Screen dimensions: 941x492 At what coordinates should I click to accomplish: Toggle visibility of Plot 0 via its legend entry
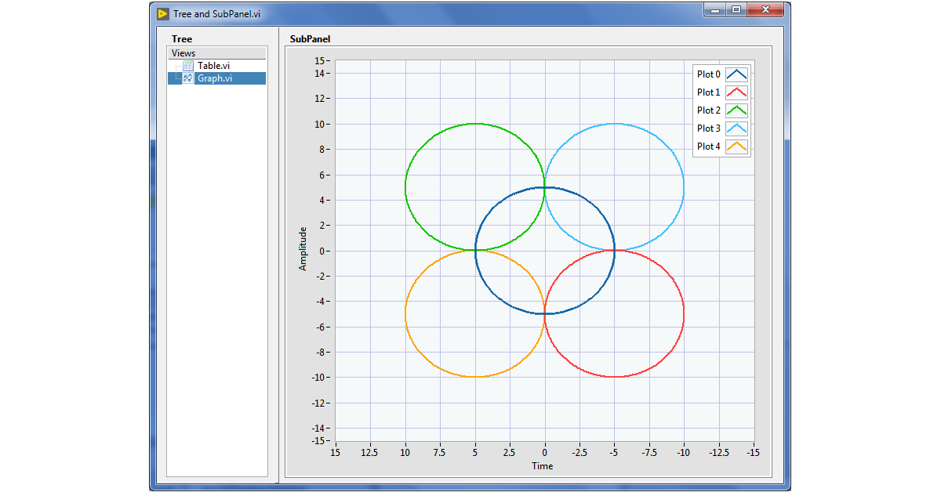coord(708,74)
